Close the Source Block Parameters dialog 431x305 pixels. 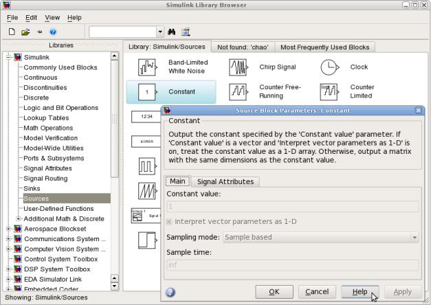pos(419,111)
